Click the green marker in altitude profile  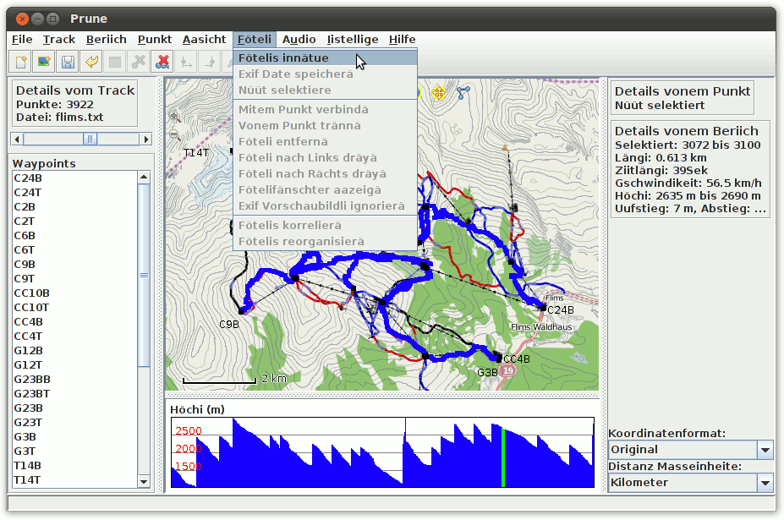point(503,457)
